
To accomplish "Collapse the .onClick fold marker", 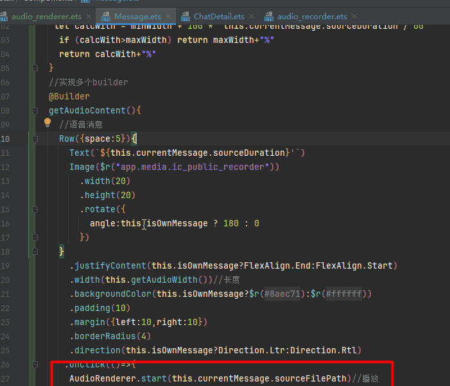I will point(35,365).
